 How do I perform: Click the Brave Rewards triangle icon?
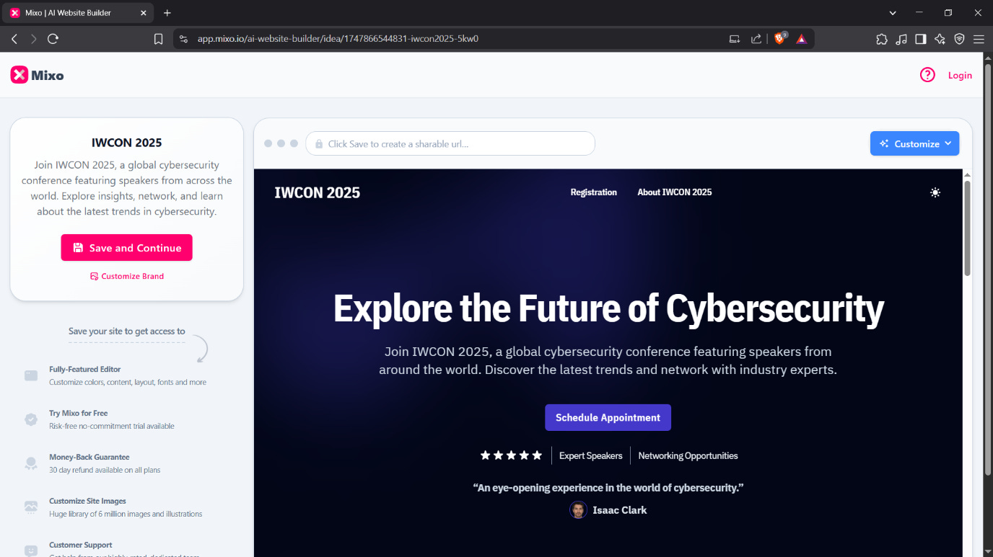coord(802,39)
